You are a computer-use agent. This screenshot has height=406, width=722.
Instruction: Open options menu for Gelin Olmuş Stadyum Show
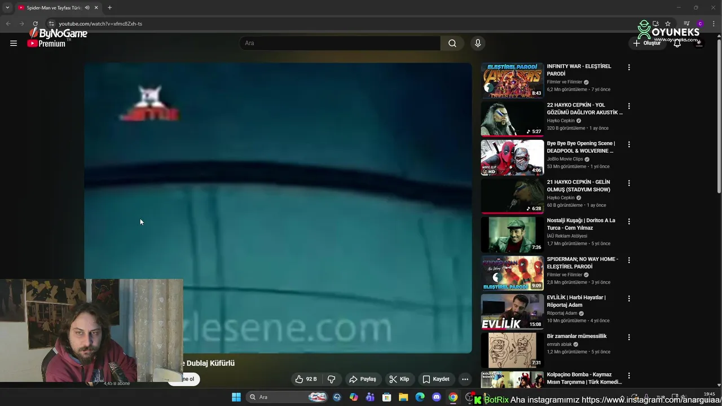tap(629, 183)
